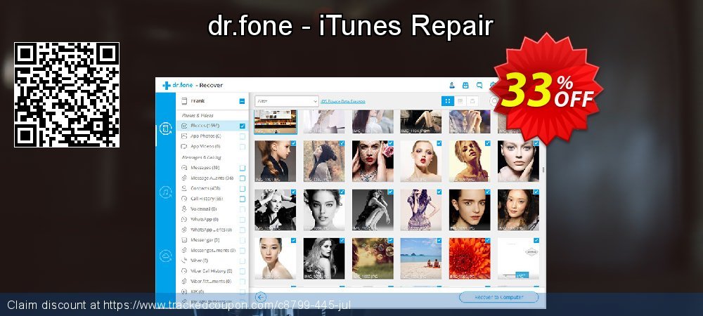Check the Call History checkbox
Screen dimensions: 703x316
[242, 199]
